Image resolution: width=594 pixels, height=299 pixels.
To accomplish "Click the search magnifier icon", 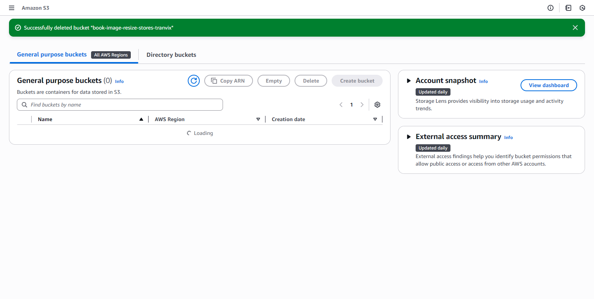I will click(24, 105).
